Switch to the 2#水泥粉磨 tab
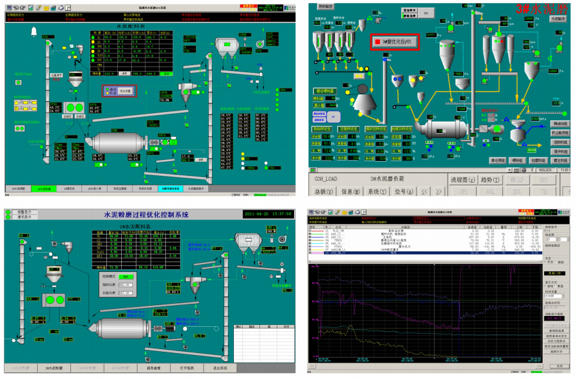This screenshot has height=378, width=576. tap(54, 368)
